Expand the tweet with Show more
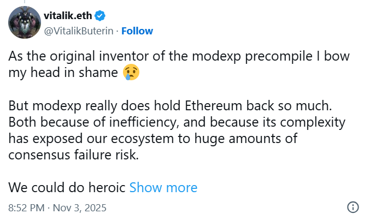 (x=163, y=187)
